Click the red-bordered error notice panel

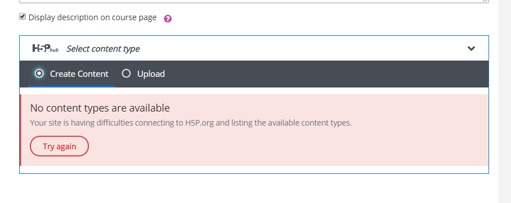tap(254, 130)
